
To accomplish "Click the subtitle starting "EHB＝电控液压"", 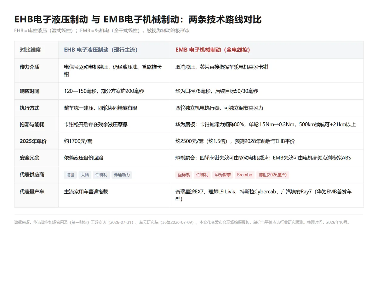I will tap(102, 31).
